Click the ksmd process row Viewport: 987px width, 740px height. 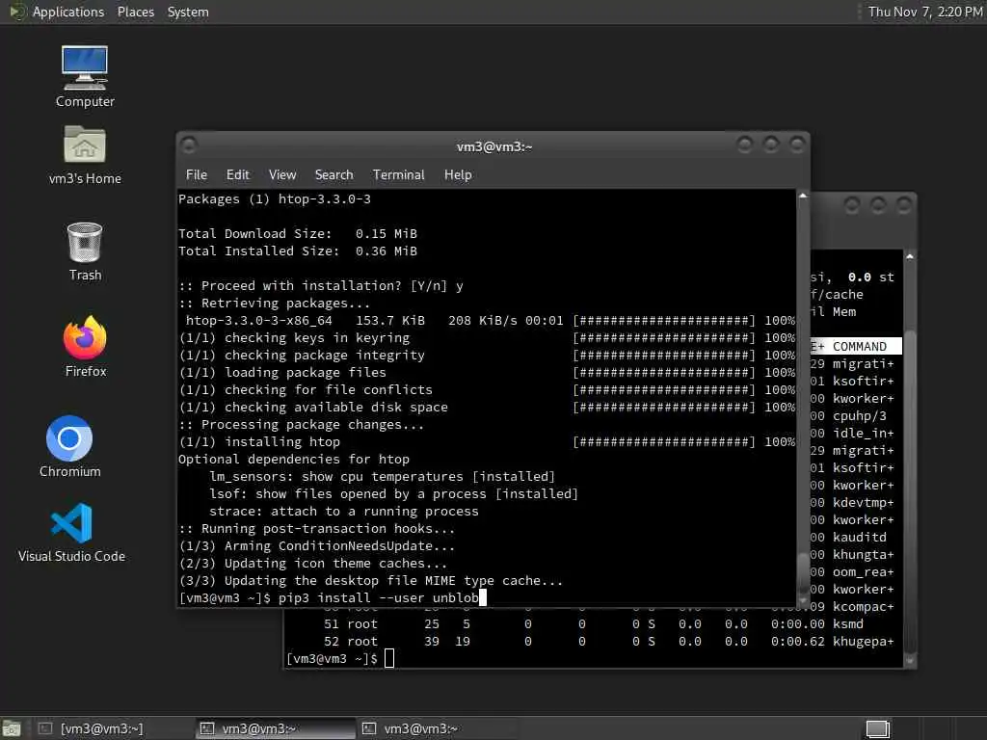pyautogui.click(x=595, y=624)
